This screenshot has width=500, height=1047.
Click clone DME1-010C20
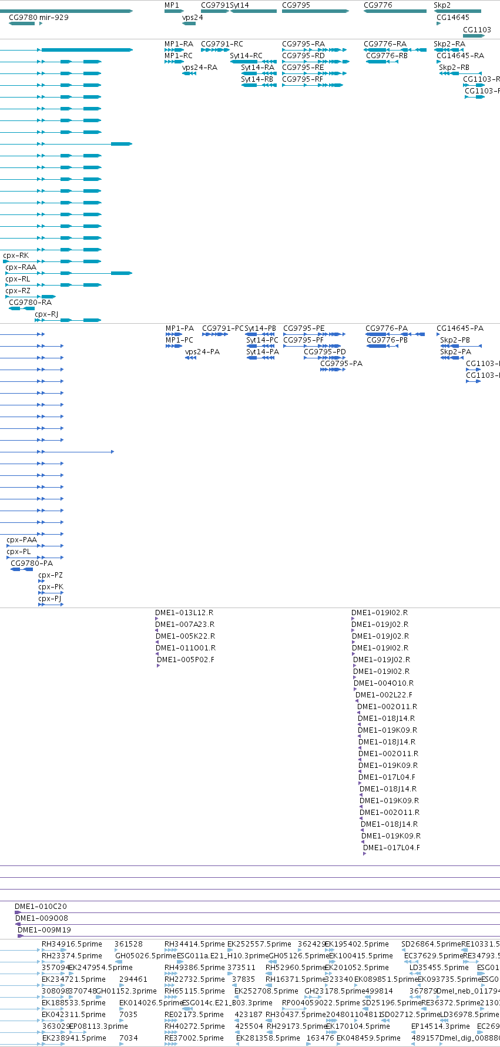point(41,907)
